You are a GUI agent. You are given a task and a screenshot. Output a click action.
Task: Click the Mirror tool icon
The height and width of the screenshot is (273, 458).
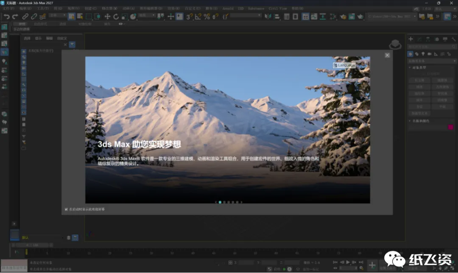pyautogui.click(x=268, y=17)
